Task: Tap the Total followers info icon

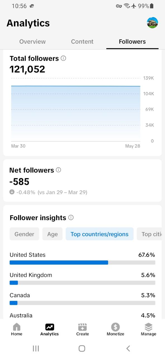Action: pos(63,58)
